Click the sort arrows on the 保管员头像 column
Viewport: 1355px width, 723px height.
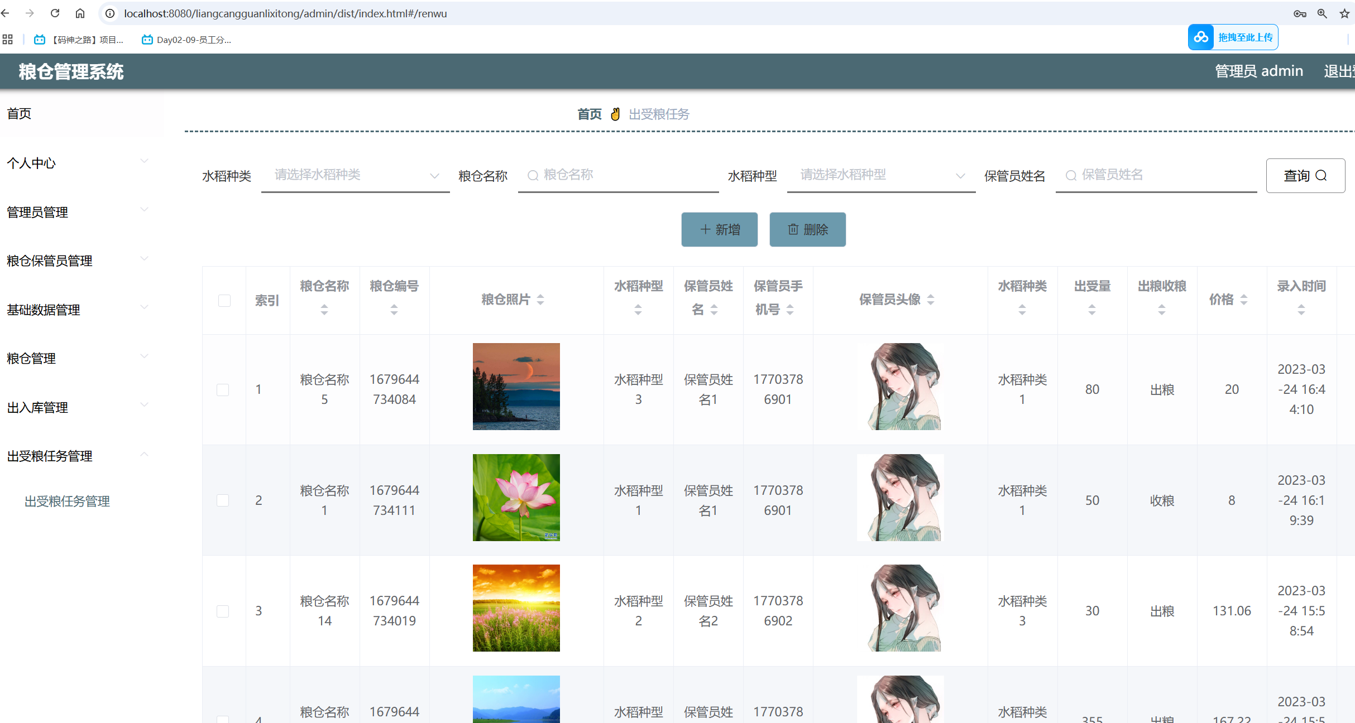coord(931,300)
